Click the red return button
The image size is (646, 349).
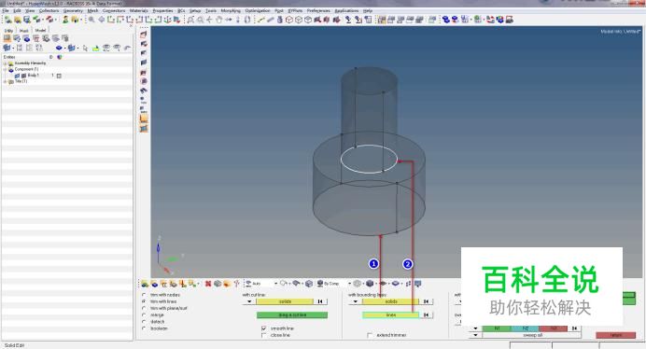point(615,335)
